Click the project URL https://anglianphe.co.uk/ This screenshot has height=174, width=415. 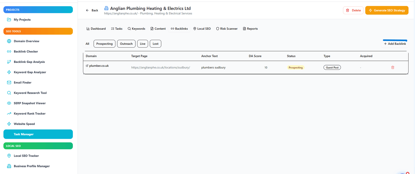[x=121, y=13]
